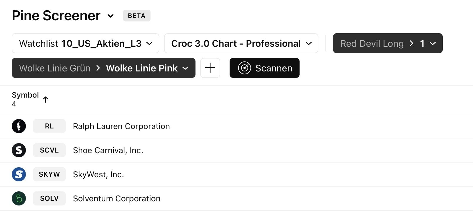The height and width of the screenshot is (219, 473).
Task: Click the plus icon to add filter
Action: pyautogui.click(x=210, y=68)
